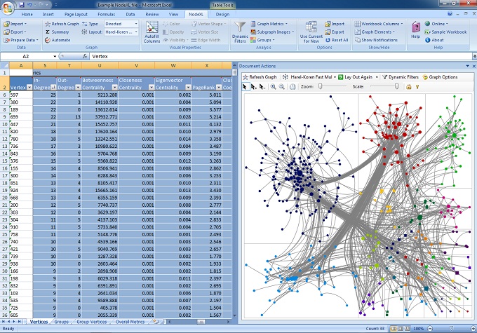The width and height of the screenshot is (477, 333).
Task: Click the Automate button
Action: (58, 40)
